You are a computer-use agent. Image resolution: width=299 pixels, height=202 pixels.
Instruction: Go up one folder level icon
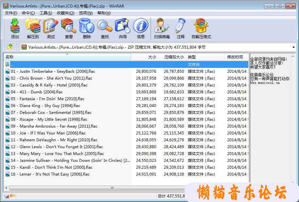10,47
